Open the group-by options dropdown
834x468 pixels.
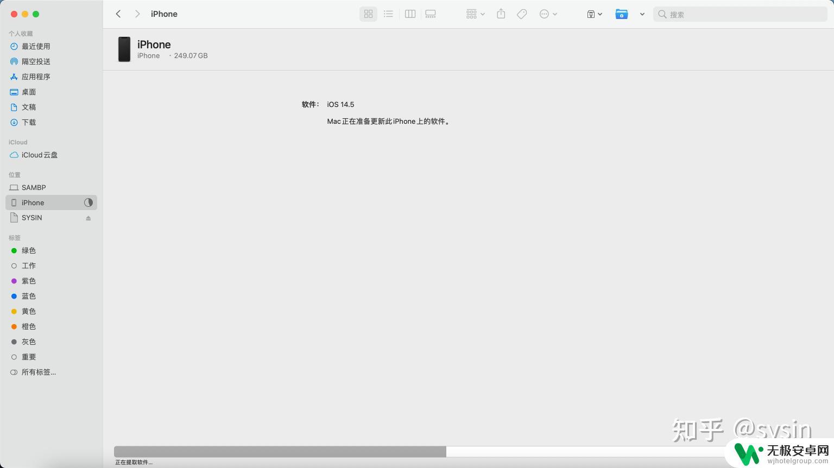[475, 14]
